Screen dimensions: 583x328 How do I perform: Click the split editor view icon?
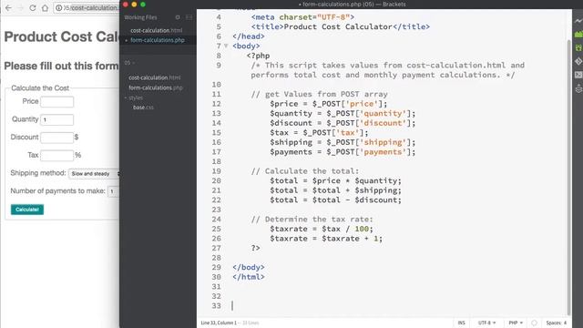(x=189, y=17)
